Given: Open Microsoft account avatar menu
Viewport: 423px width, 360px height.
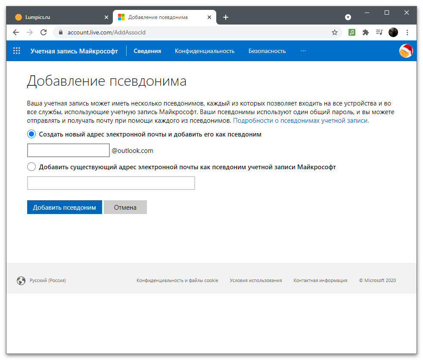Looking at the screenshot, I should click(406, 51).
